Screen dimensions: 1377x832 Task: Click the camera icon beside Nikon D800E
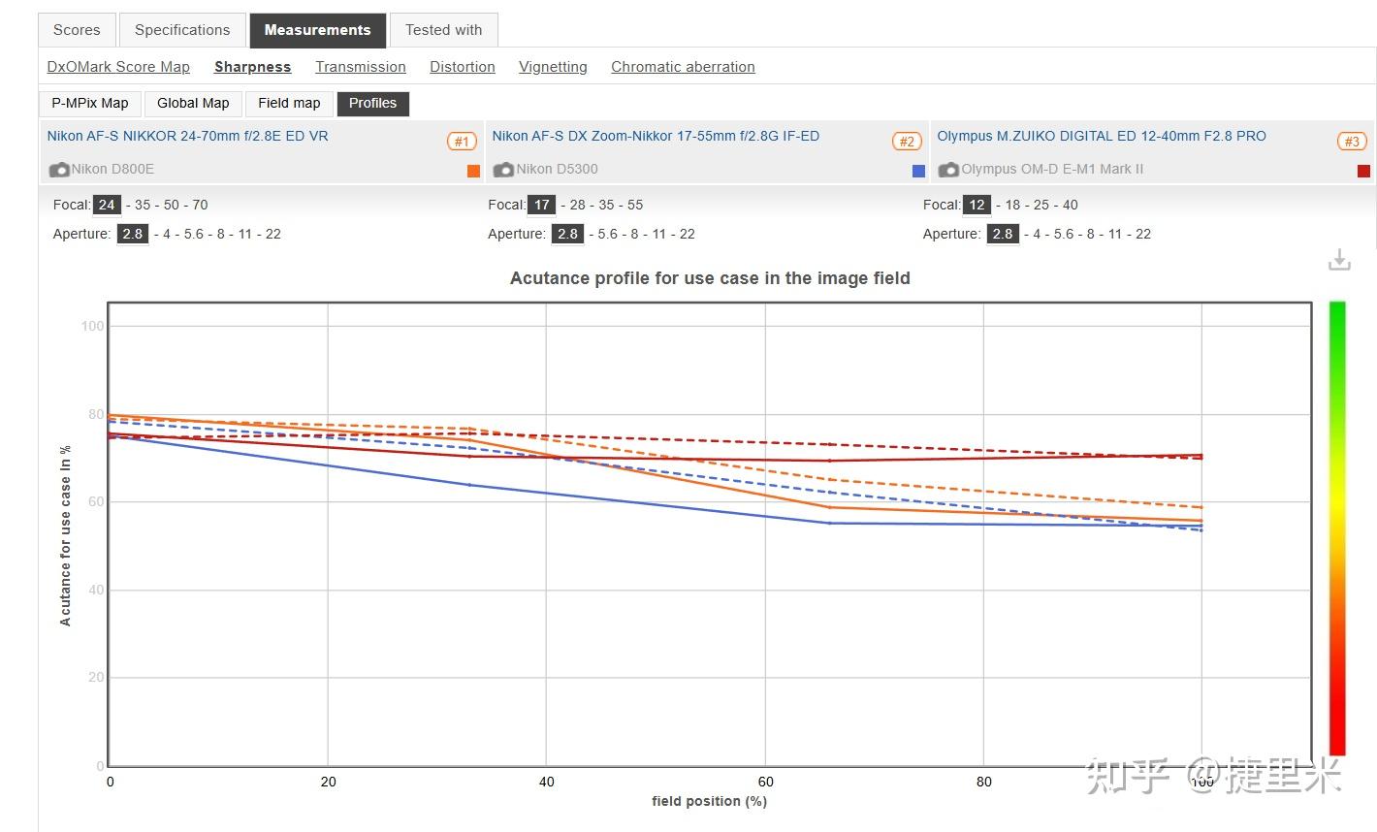[59, 170]
